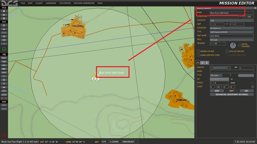257x144 pixels.
Task: Toggle Visible Before Start checkbox
Action: pyautogui.click(x=198, y=55)
